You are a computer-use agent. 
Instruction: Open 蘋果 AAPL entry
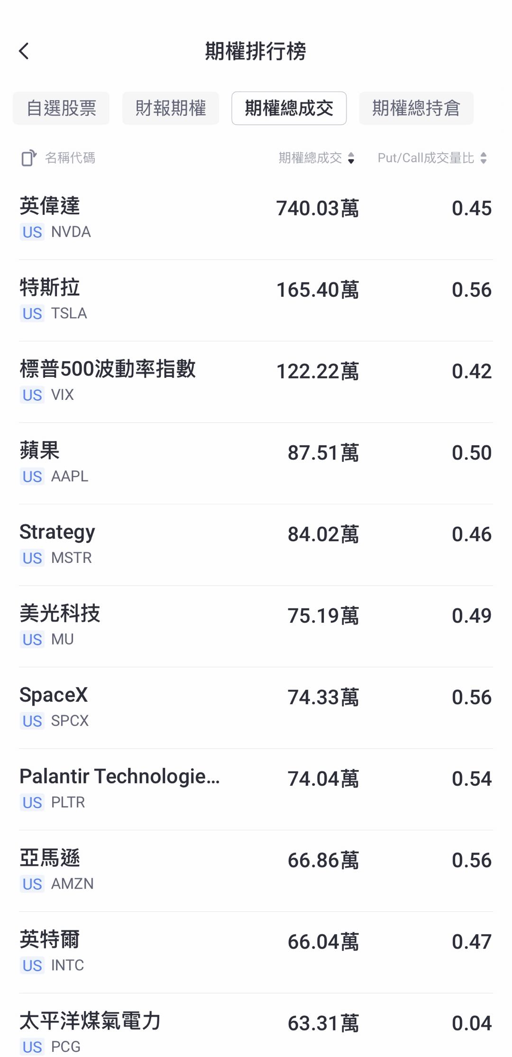coord(256,463)
